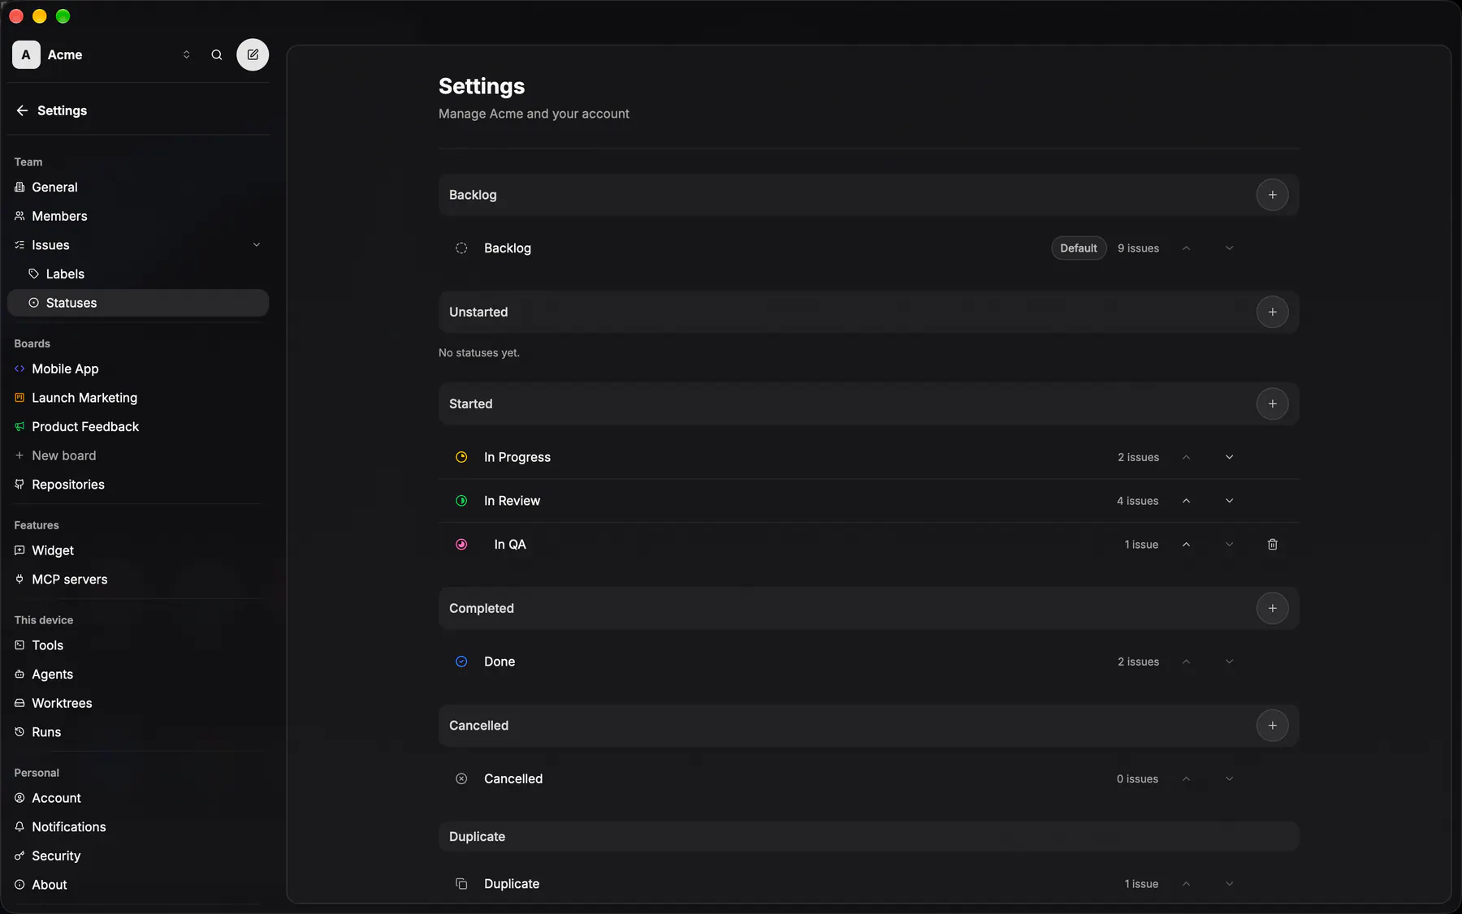Add a status to the Unstarted group
1462x914 pixels.
(1272, 312)
